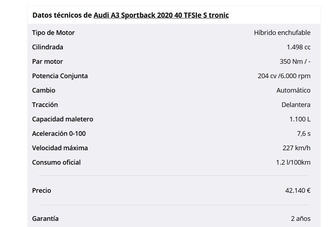This screenshot has width=329, height=227.
Task: Click the Híbrido enchufable value
Action: pyautogui.click(x=282, y=33)
